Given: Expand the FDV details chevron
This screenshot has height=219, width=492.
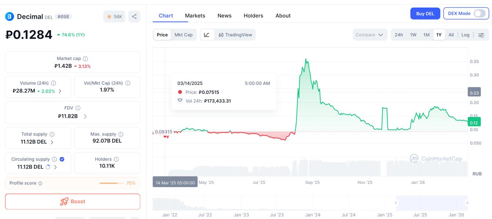Looking at the screenshot, I should (85, 116).
